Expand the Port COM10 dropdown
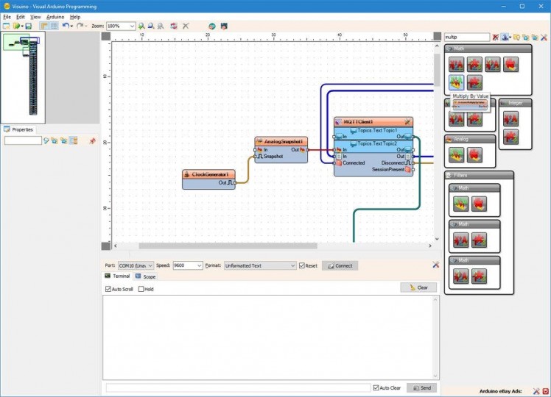 151,265
